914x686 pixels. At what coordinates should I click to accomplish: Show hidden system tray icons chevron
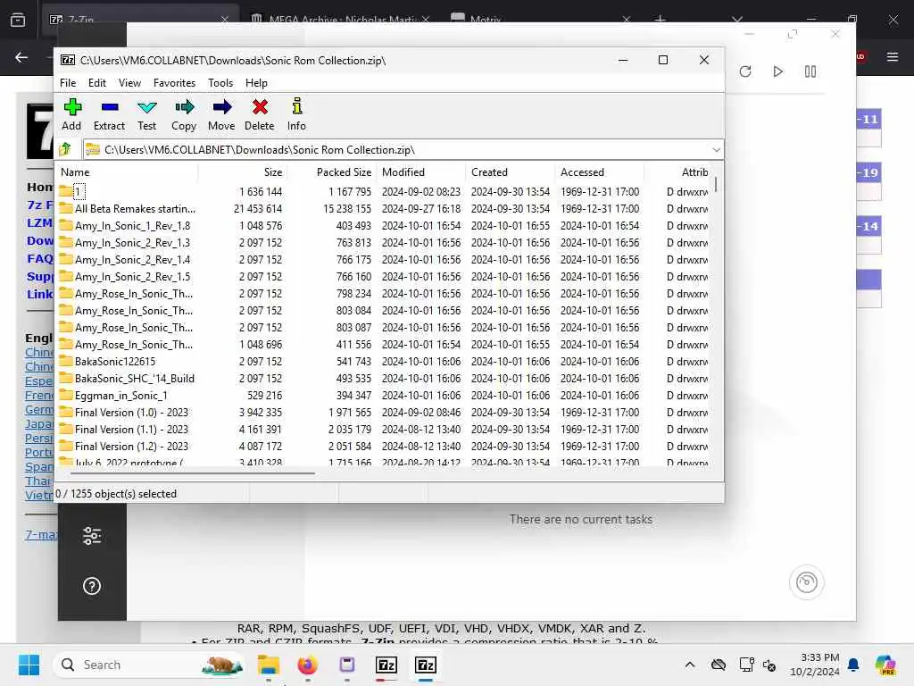point(690,665)
